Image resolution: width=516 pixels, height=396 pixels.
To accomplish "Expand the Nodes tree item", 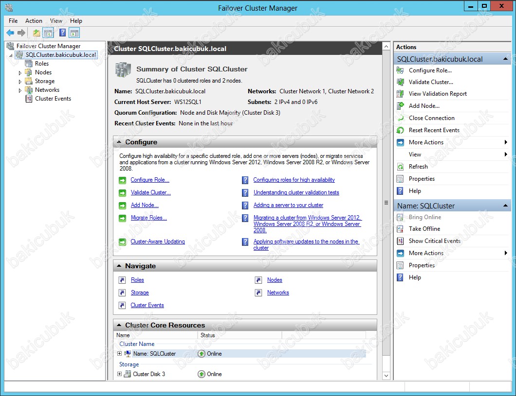I will 20,73.
